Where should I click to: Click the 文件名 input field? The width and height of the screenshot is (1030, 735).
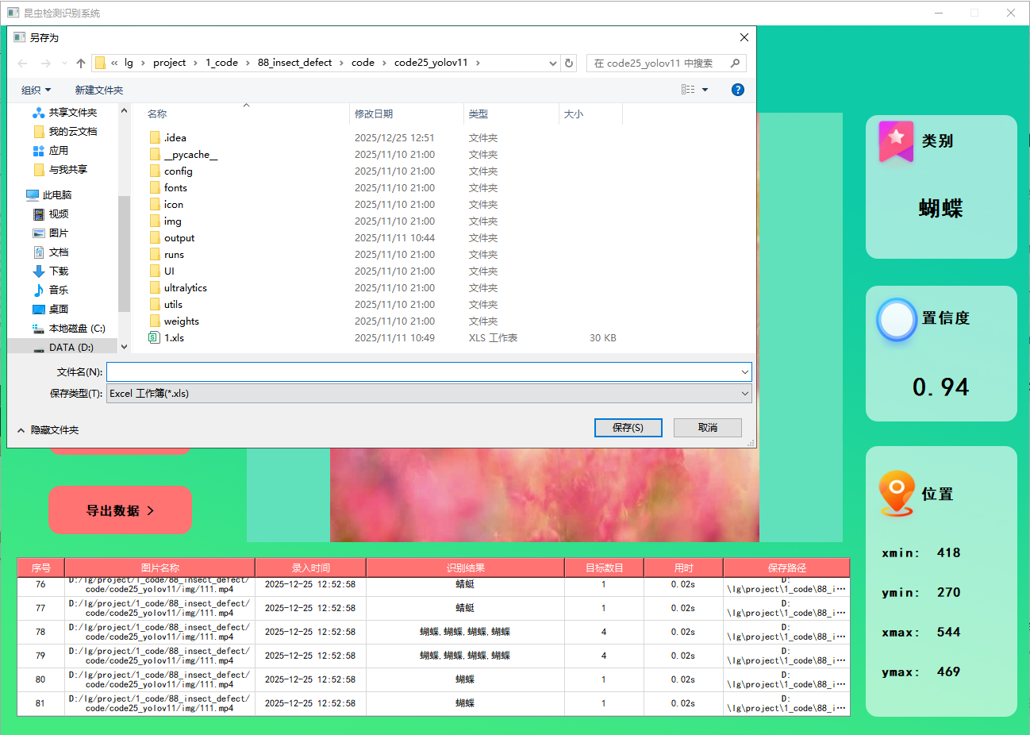pos(423,371)
